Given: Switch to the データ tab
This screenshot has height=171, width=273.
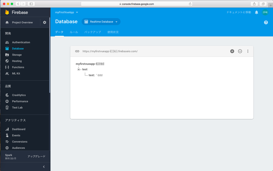Looking at the screenshot, I should (x=59, y=32).
